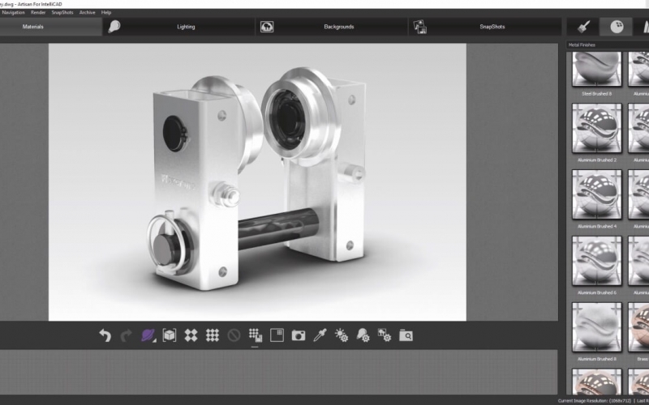Select the 3D box view icon
Screen dimensions: 649x405
pos(170,335)
